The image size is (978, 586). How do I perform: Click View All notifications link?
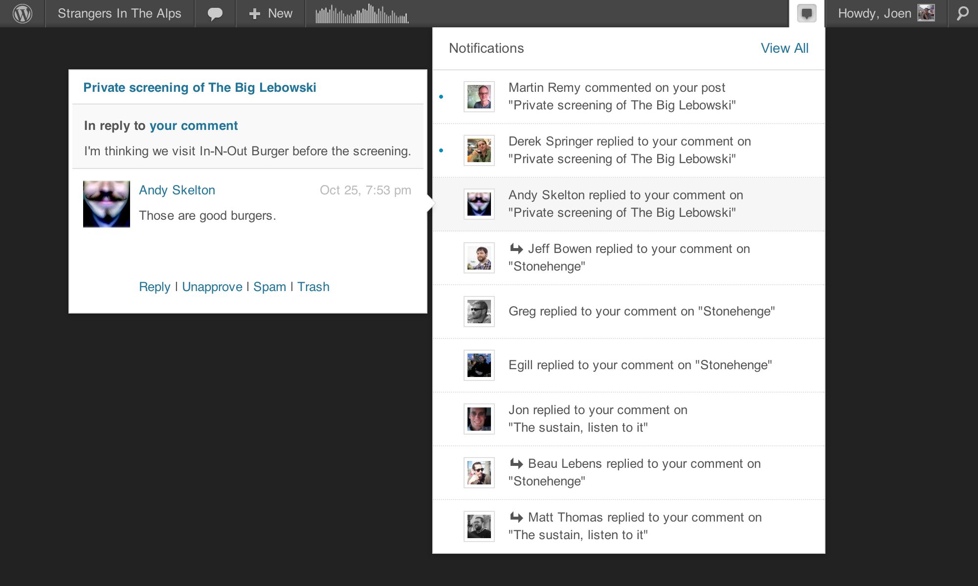[x=784, y=48]
